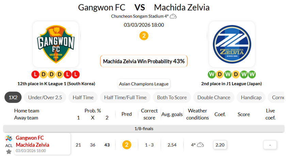The height and width of the screenshot is (156, 286).
Task: Select the Double Chance tab
Action: [x=213, y=97]
